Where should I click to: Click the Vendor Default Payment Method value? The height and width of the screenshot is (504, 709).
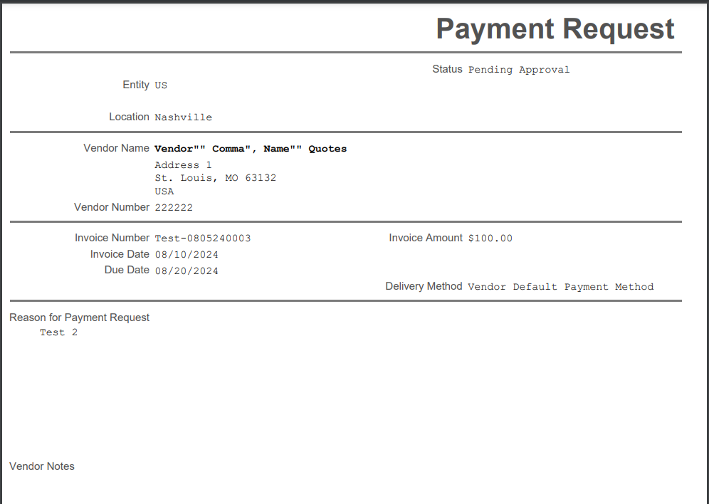click(x=560, y=287)
